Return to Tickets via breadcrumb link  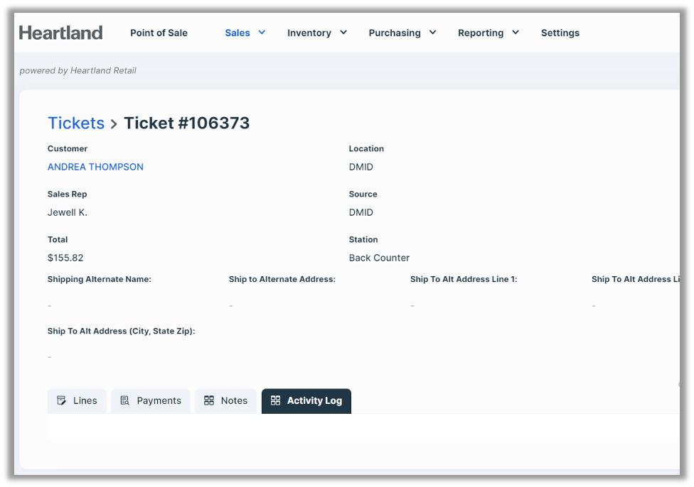[x=76, y=123]
